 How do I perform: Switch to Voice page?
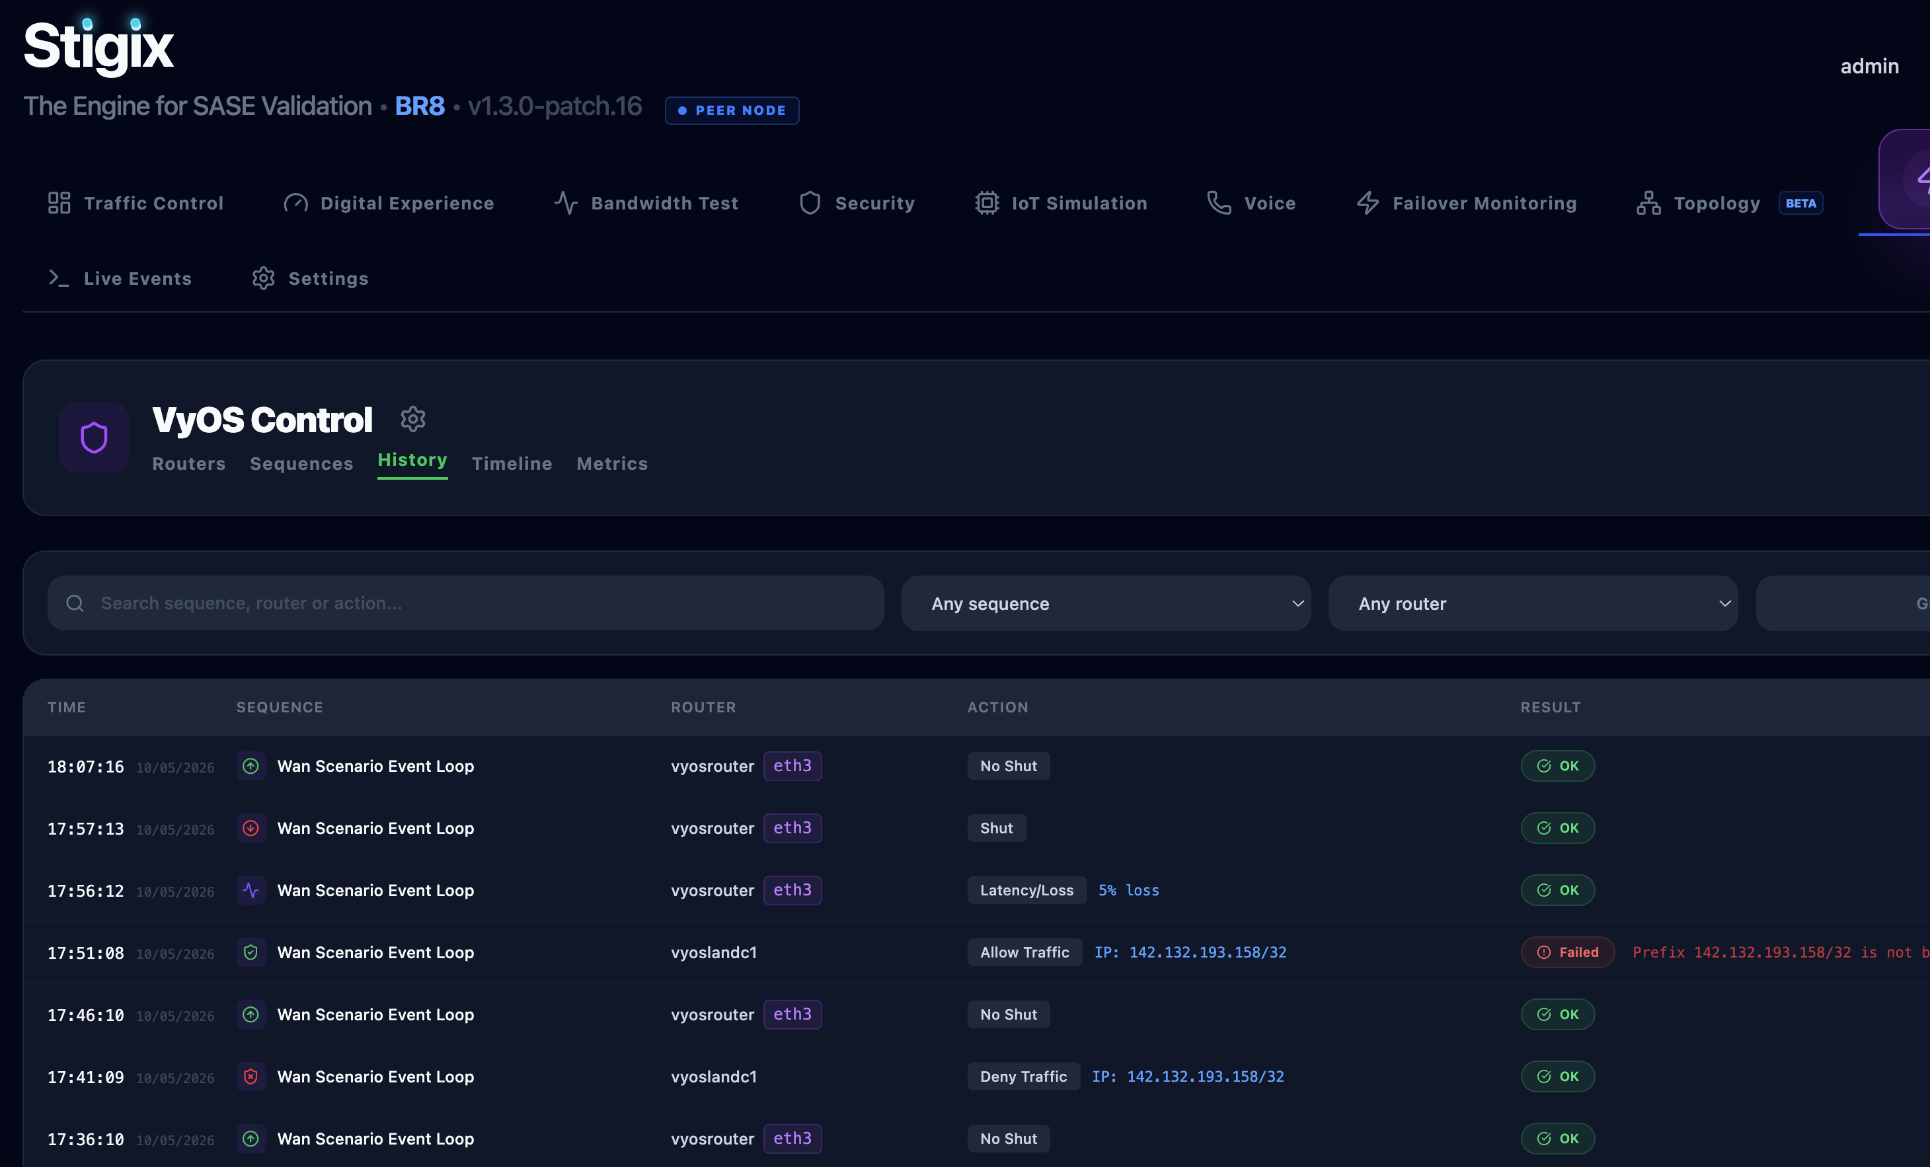click(1252, 203)
